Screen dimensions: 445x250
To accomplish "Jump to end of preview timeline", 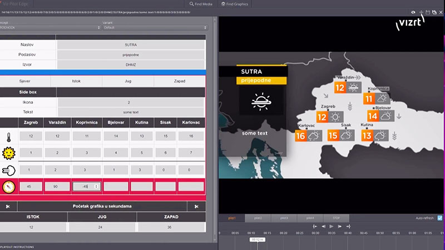I will point(348,226).
